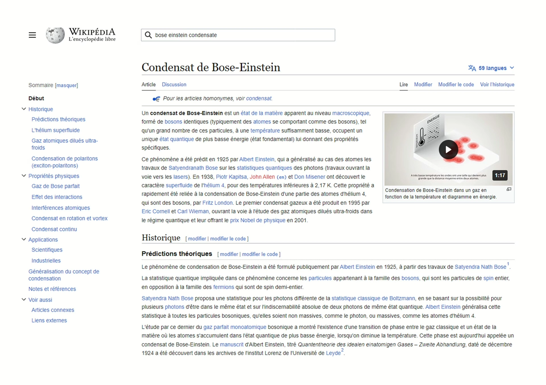The height and width of the screenshot is (385, 546).
Task: Go to Liens externes in sidebar
Action: click(49, 320)
